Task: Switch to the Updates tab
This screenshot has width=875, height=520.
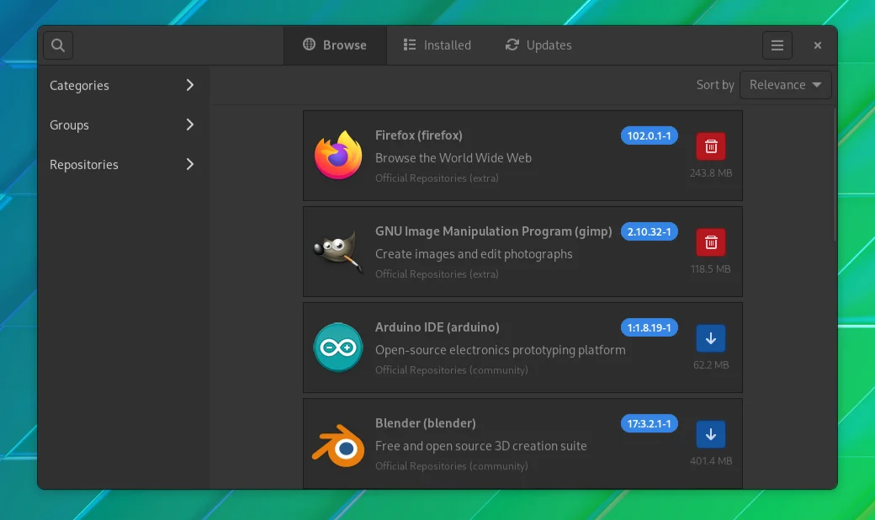Action: coord(538,45)
